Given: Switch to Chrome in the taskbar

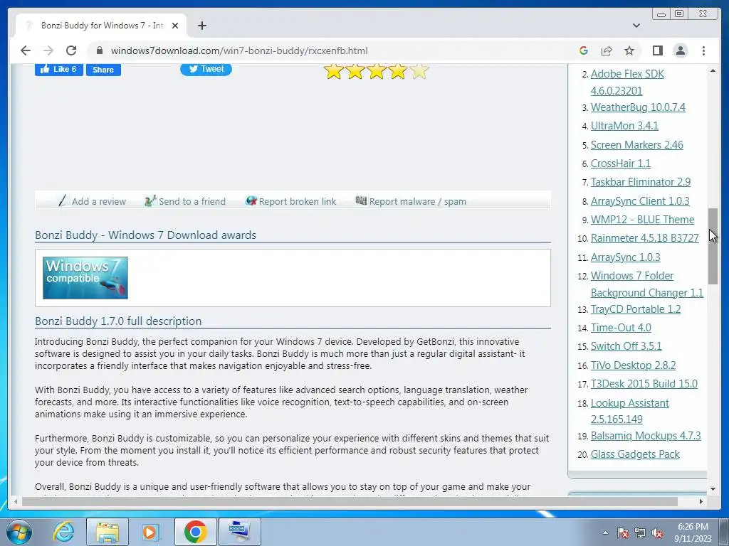Looking at the screenshot, I should [x=195, y=532].
